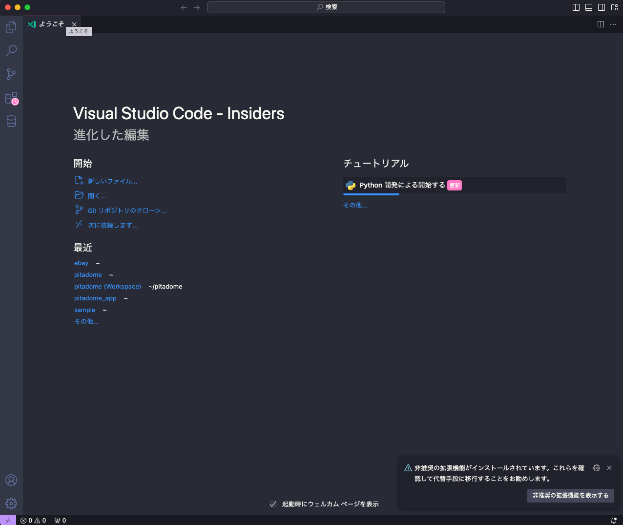Click the VS Code logo on ようこそ tab
This screenshot has width=623, height=525.
point(32,24)
